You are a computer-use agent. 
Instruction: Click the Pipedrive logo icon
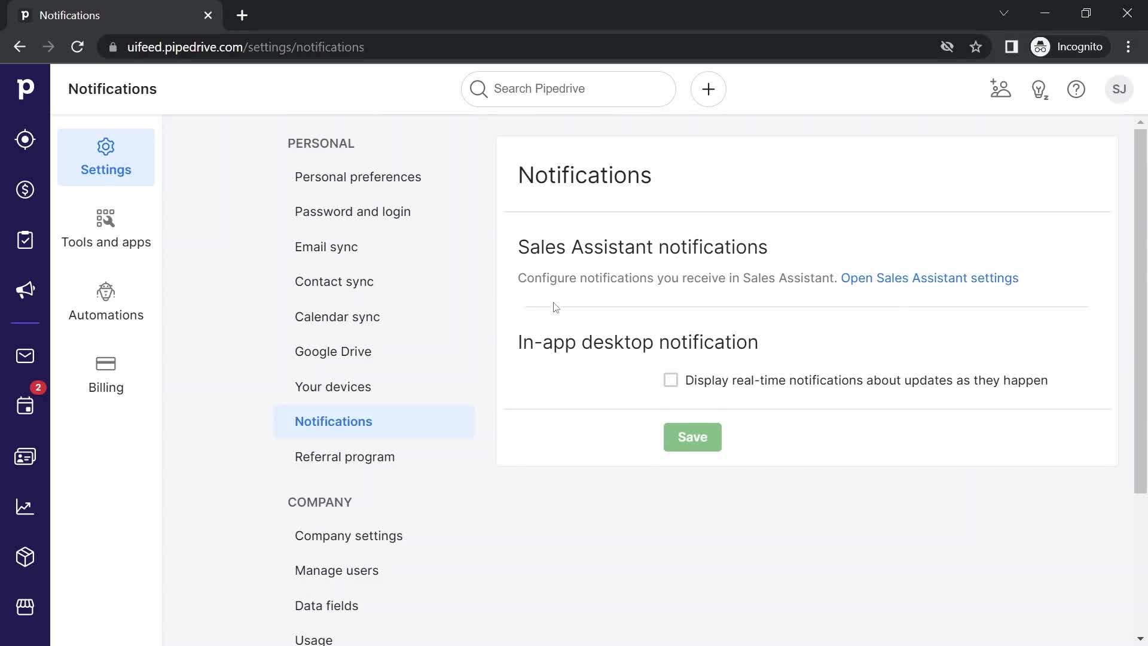coord(25,89)
